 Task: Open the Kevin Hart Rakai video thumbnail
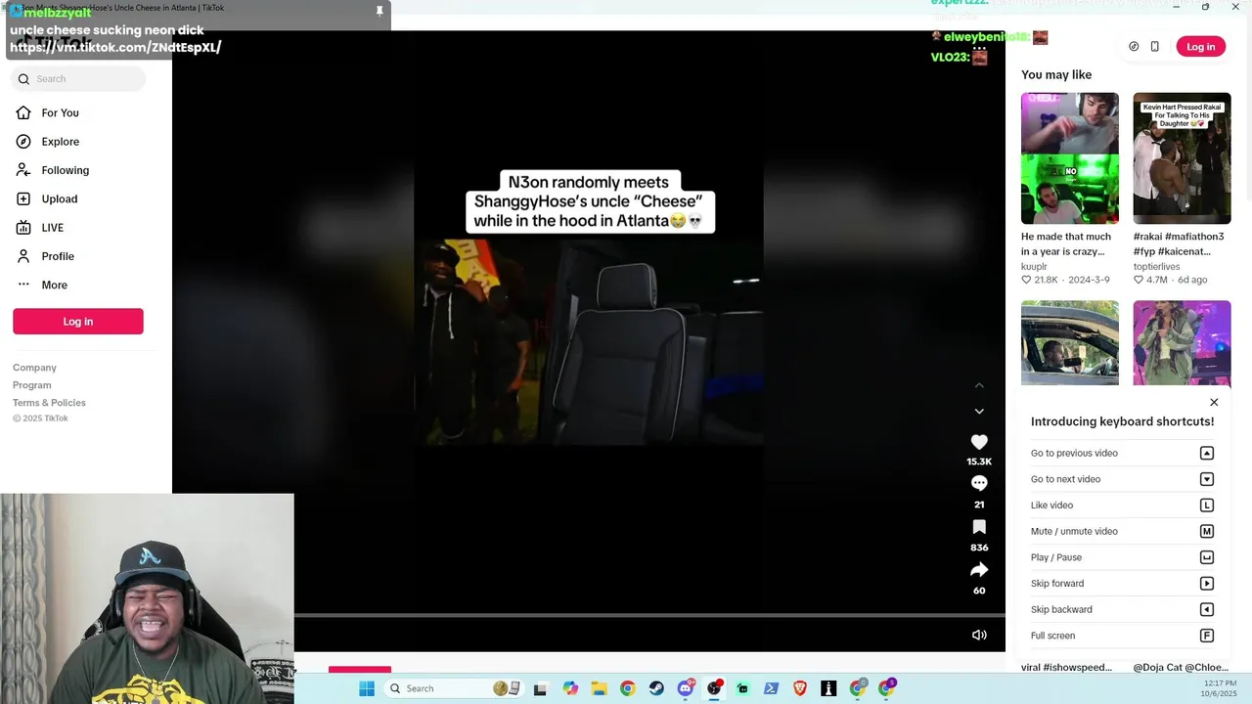(1182, 158)
